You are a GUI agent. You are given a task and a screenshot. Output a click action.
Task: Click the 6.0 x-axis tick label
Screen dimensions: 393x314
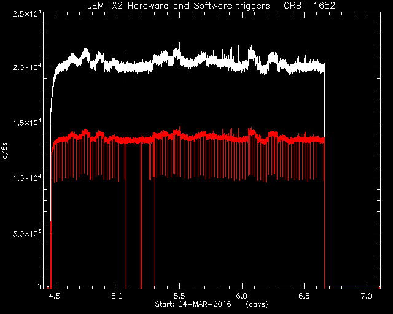tap(242, 296)
